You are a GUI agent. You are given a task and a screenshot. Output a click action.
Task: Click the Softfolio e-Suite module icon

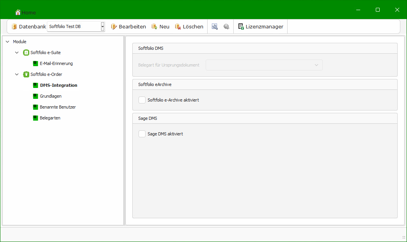click(26, 53)
